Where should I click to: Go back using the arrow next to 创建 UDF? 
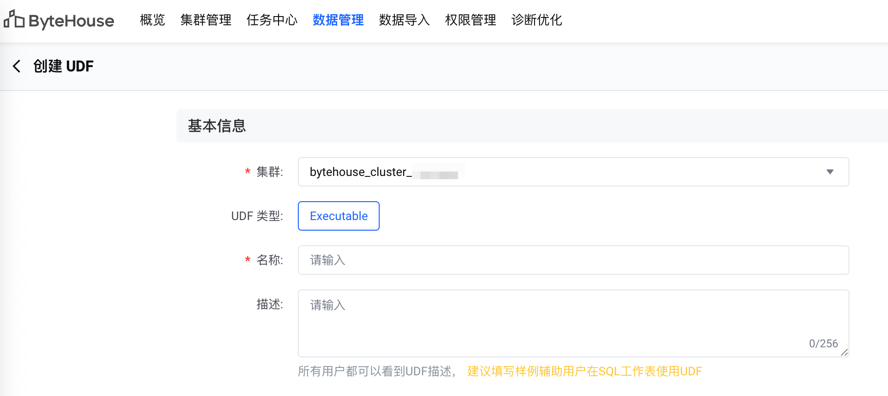17,66
